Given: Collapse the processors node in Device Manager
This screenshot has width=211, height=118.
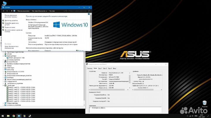Looking at the screenshot, I should 3,85.
